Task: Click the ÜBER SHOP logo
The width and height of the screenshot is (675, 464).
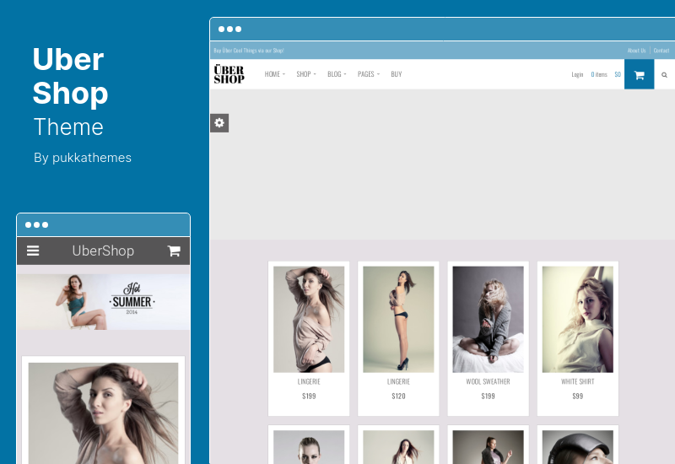Action: point(229,74)
